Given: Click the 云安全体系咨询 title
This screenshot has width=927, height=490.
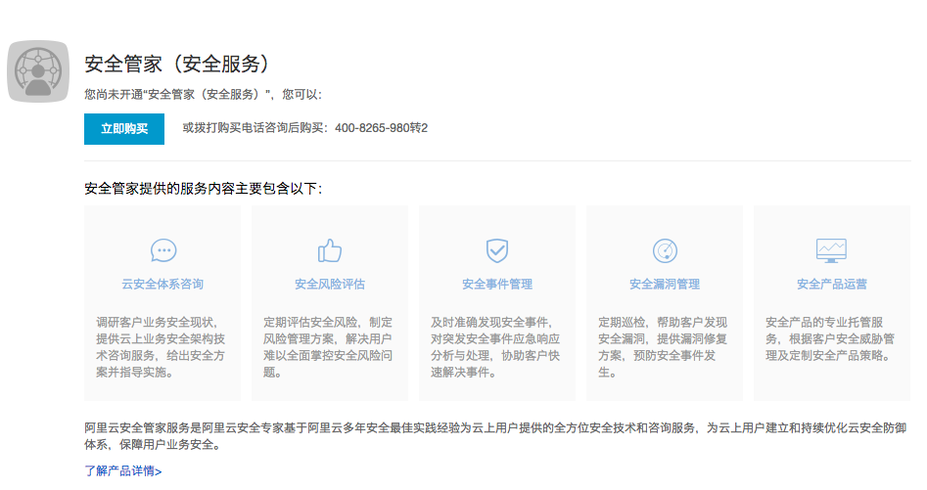Looking at the screenshot, I should (x=162, y=284).
